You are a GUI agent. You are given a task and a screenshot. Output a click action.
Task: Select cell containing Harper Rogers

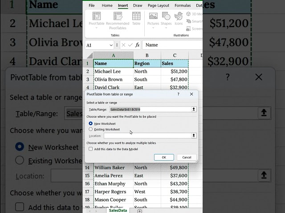[x=114, y=192]
